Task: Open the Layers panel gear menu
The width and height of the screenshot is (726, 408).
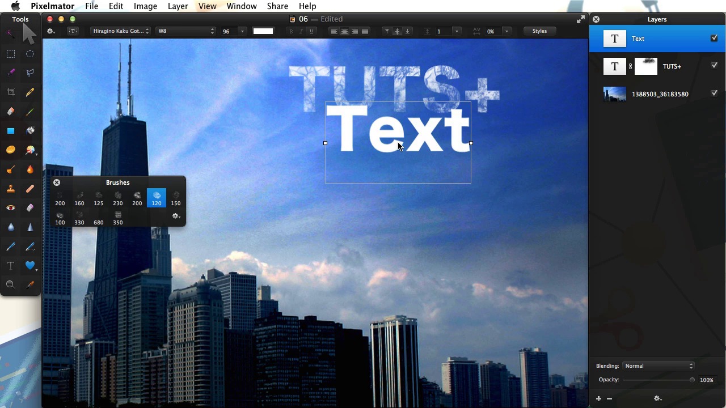Action: coord(657,398)
